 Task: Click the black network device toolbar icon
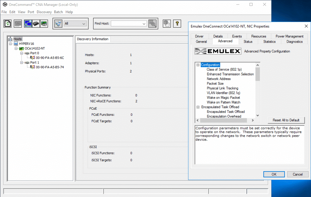pos(36,24)
